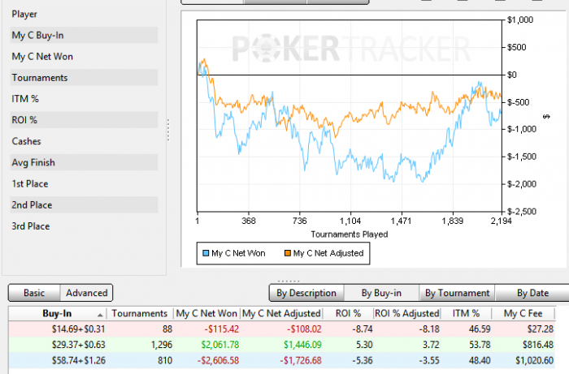Select My C Buy-In statistic row
The width and height of the screenshot is (569, 374).
coord(84,35)
